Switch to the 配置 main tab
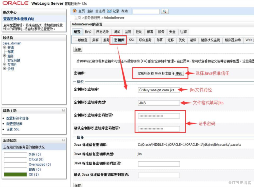This screenshot has width=254, height=187. tap(77, 32)
